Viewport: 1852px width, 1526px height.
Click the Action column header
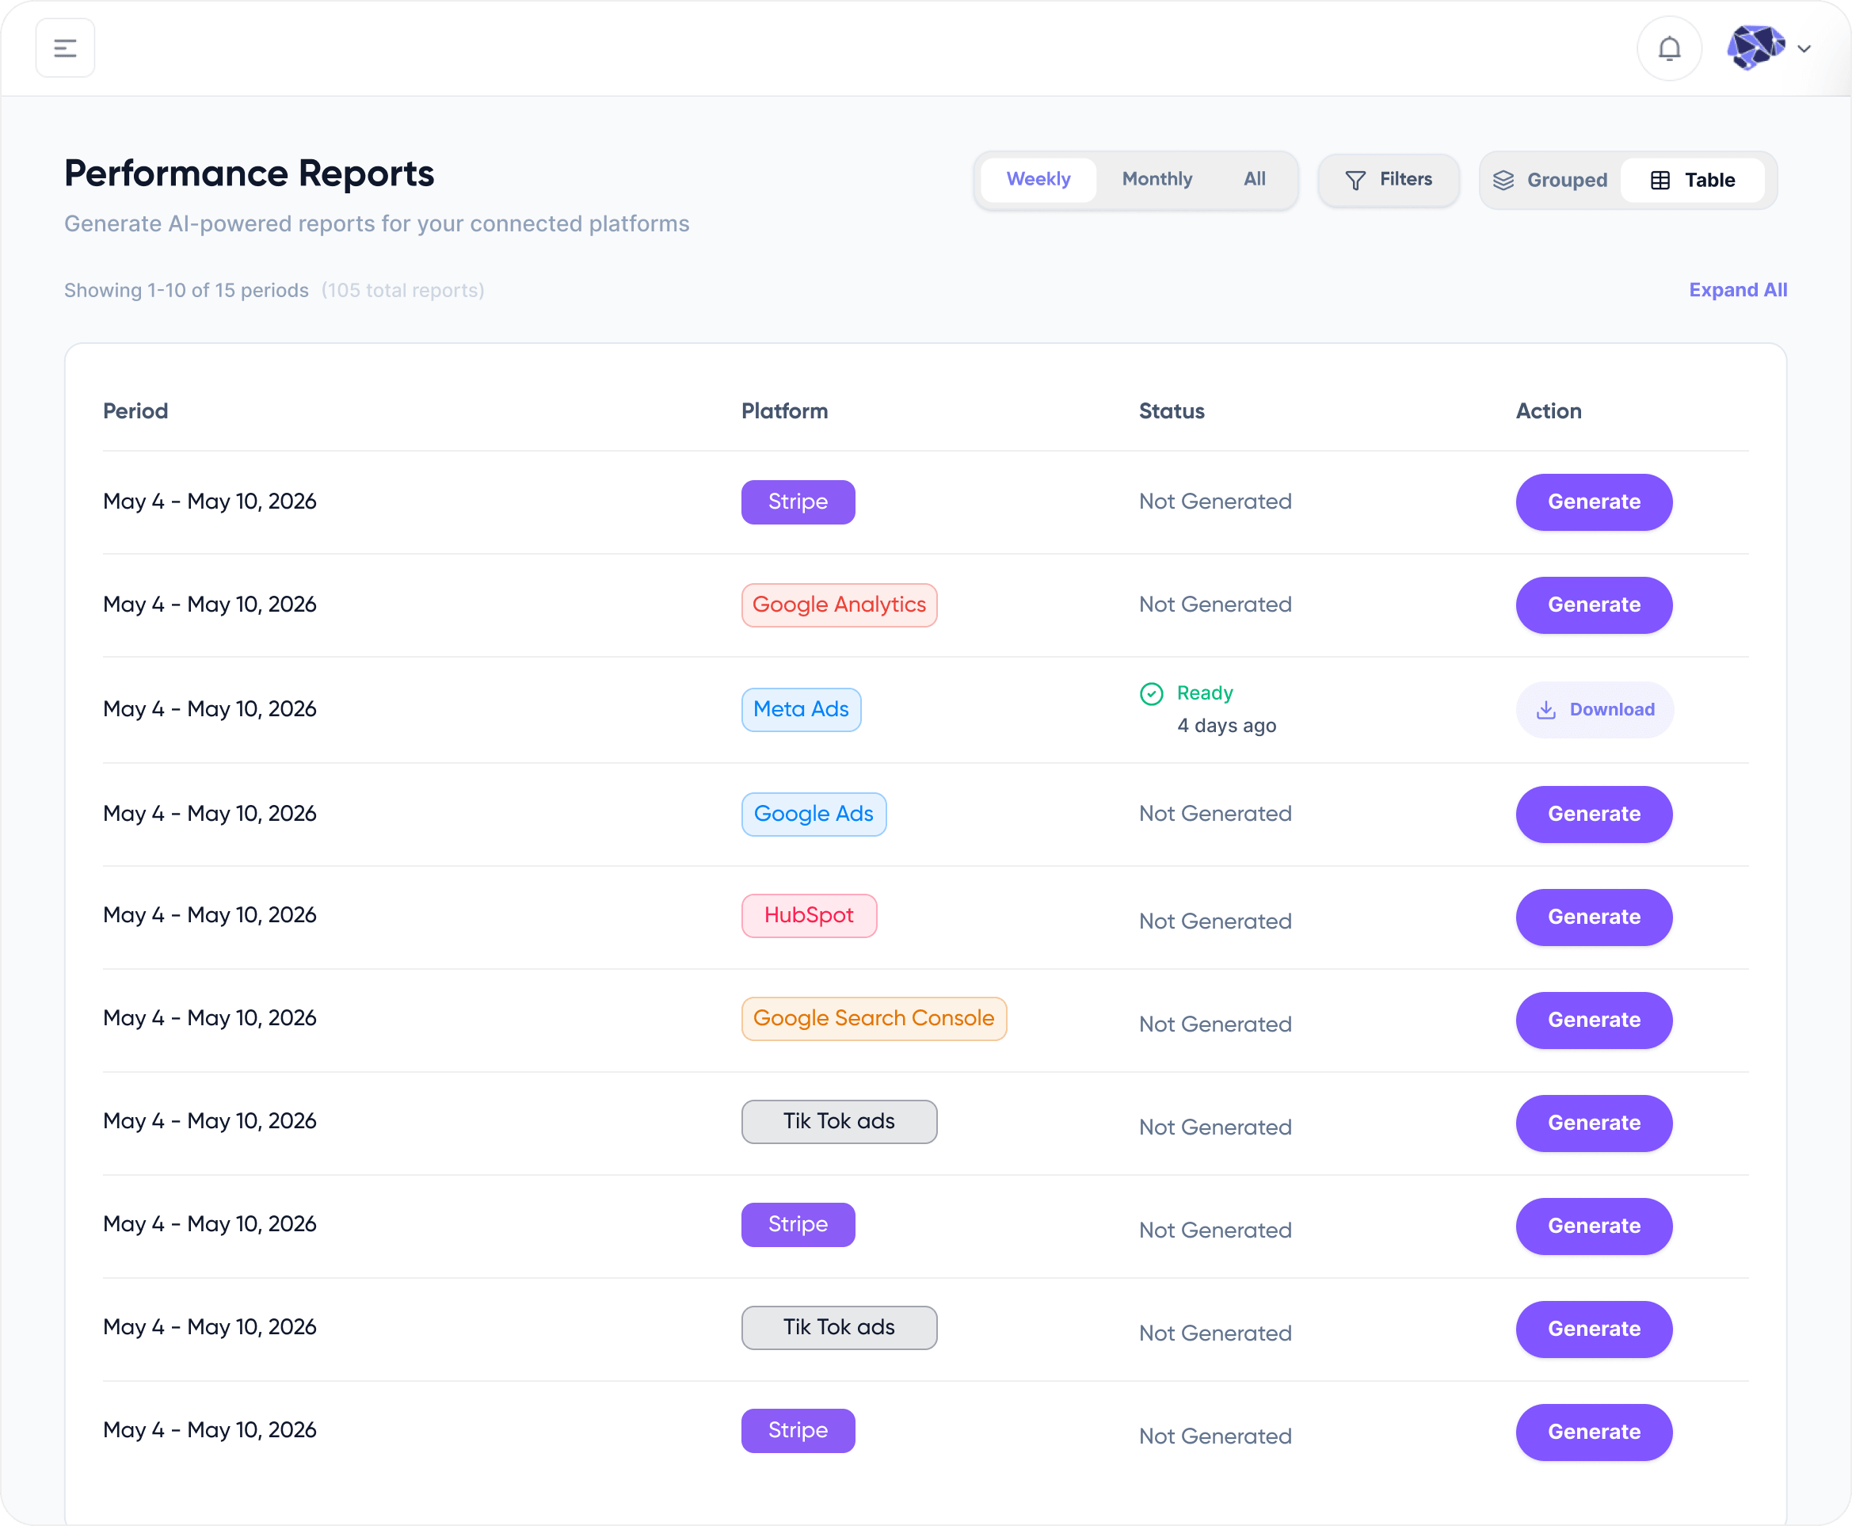[1548, 411]
